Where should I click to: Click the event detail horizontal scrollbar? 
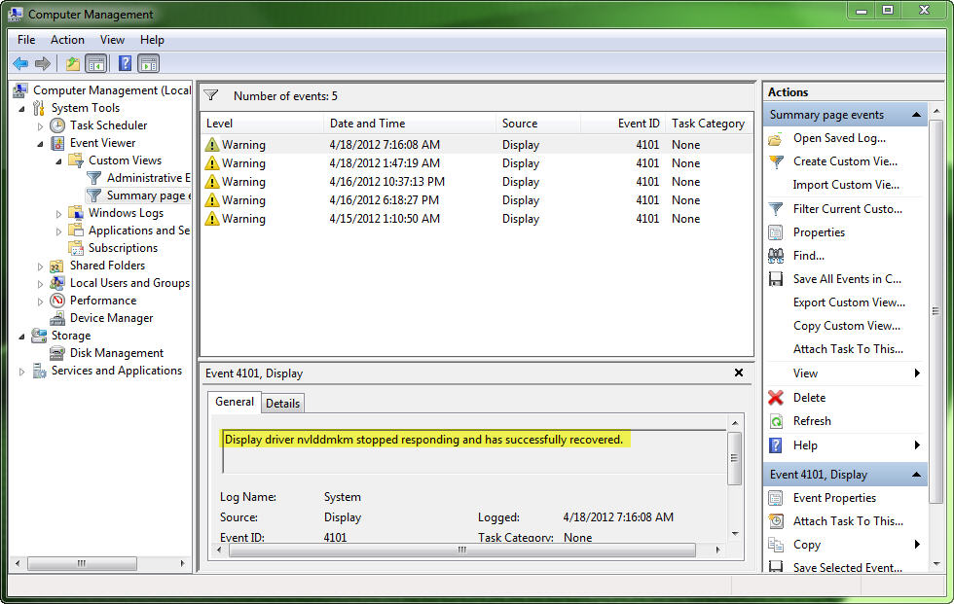(461, 550)
